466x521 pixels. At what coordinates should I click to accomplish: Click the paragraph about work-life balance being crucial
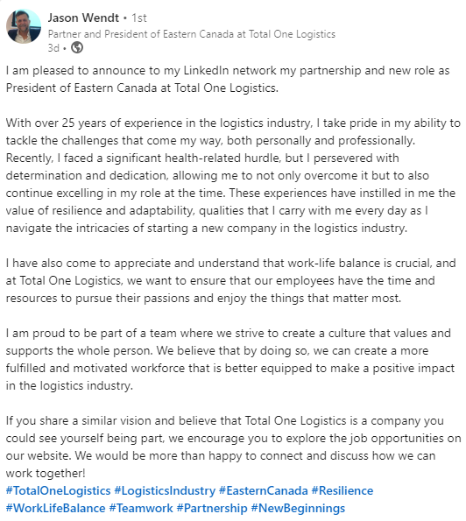(230, 280)
